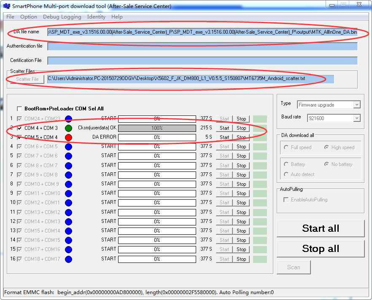The image size is (372, 300).
Task: Click the blue status circle for COM10 + COM 9
Action: (x=68, y=184)
